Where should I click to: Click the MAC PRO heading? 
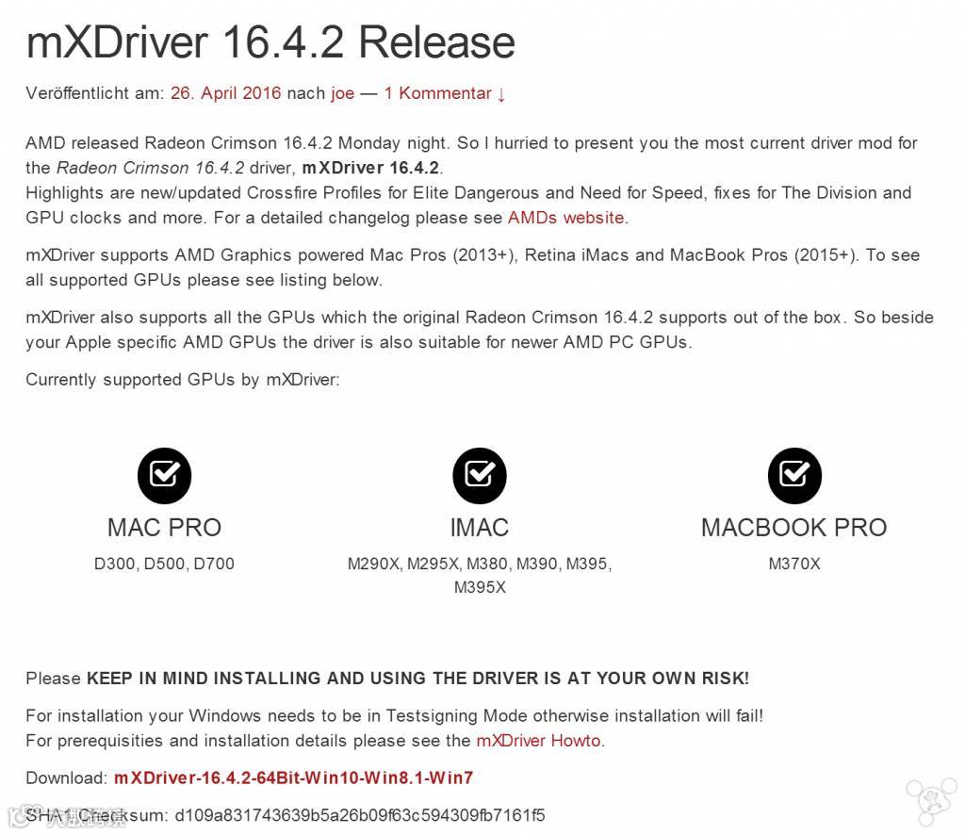pos(164,528)
